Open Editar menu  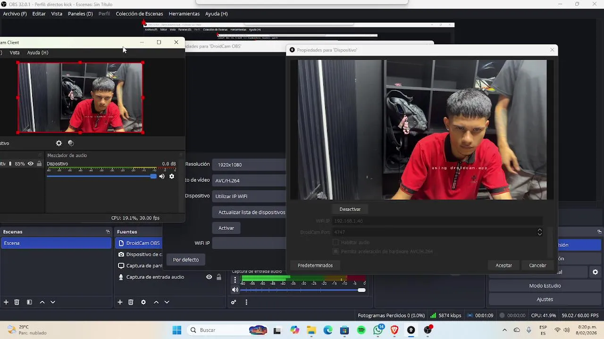[x=39, y=14]
